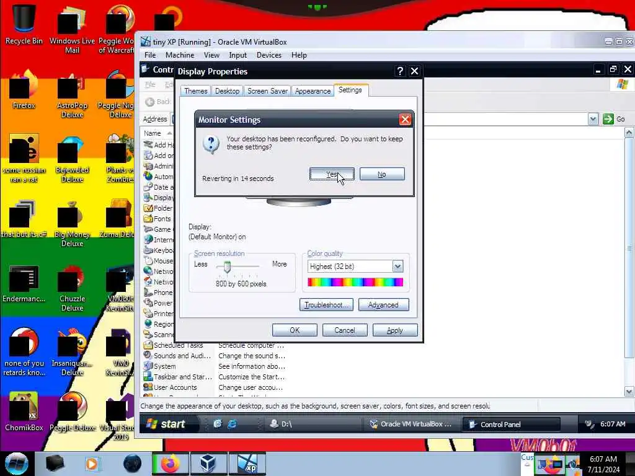635x476 pixels.
Task: Select the Settings tab
Action: (x=350, y=90)
